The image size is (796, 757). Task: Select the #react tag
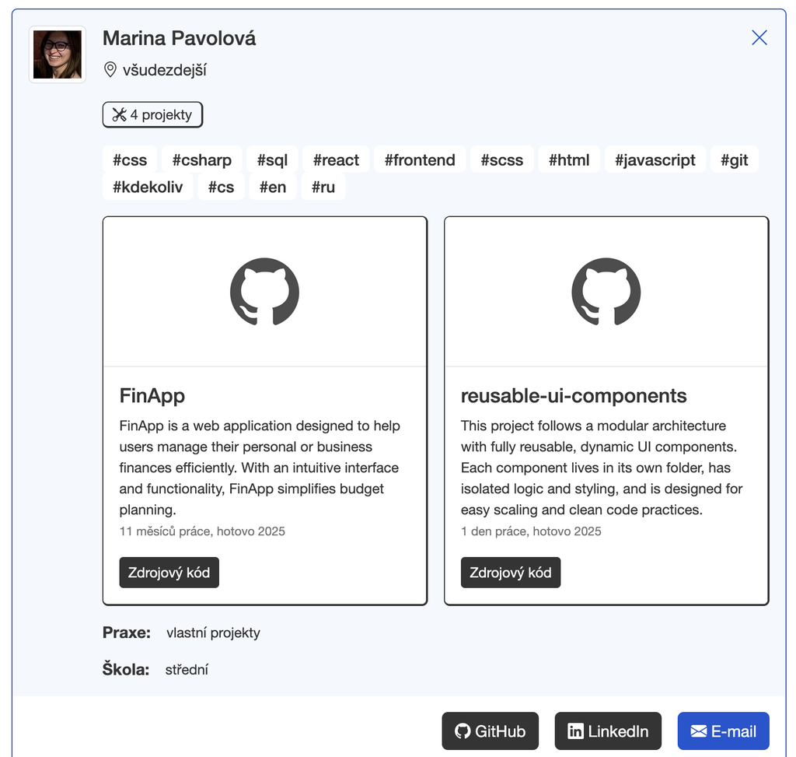pyautogui.click(x=336, y=160)
